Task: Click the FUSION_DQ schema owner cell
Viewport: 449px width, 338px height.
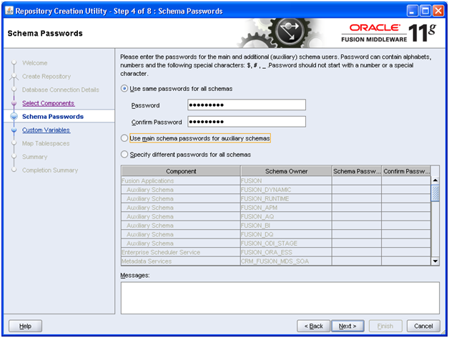Action: pyautogui.click(x=287, y=234)
